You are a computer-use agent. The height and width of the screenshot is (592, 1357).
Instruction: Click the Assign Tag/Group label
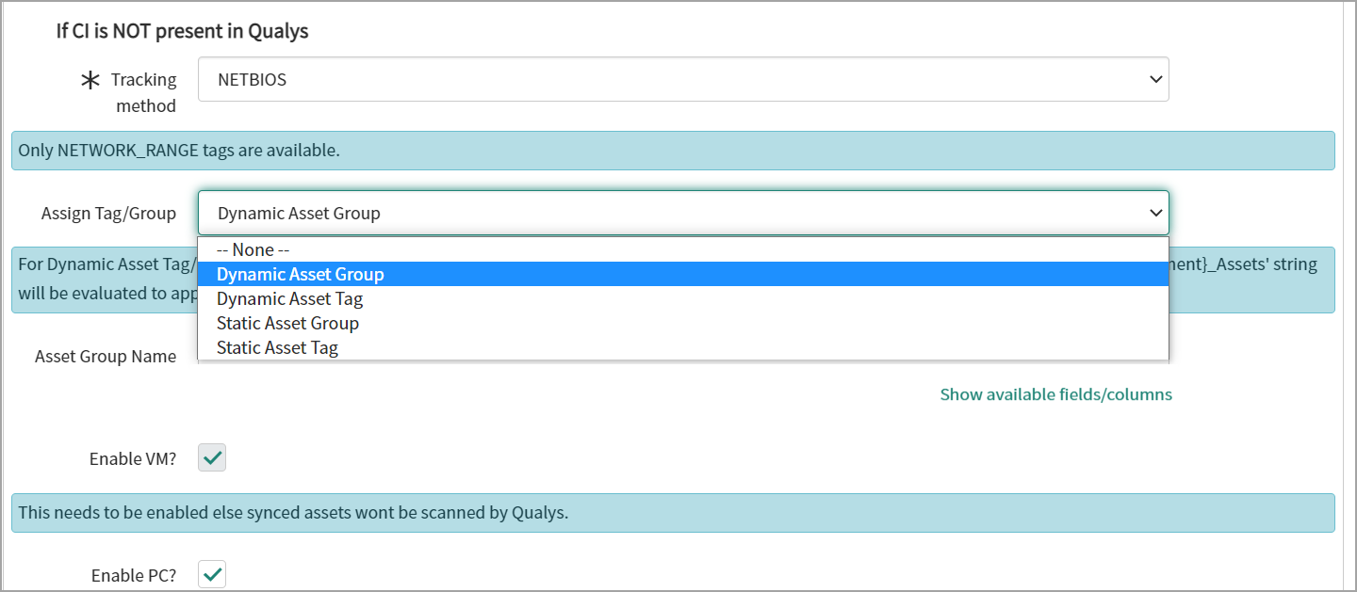(108, 214)
